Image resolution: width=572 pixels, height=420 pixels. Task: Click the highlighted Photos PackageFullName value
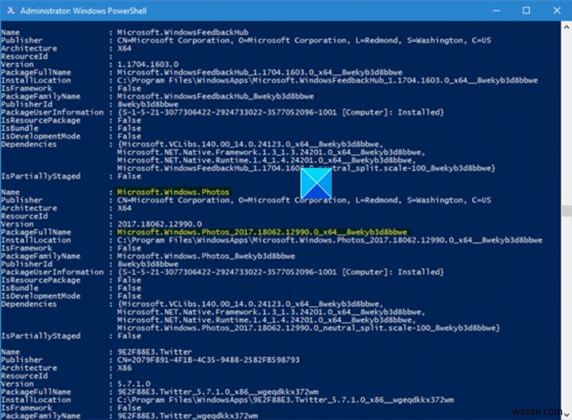262,232
